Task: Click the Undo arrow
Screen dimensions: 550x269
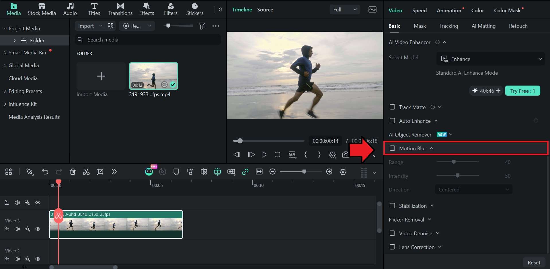Action: coord(45,172)
